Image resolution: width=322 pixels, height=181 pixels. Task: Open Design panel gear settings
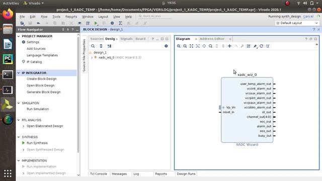(166, 46)
